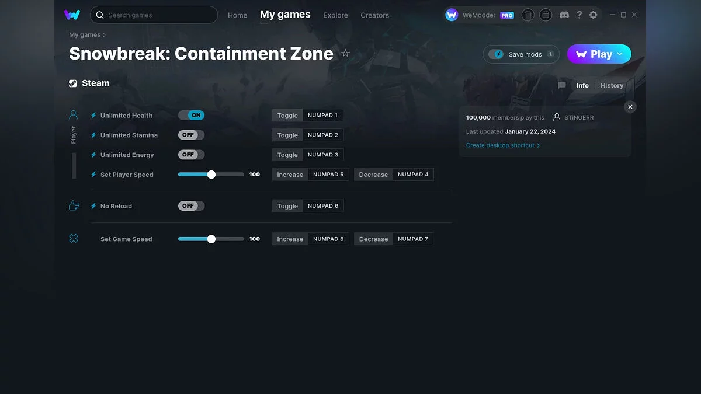Click the Player Speed value 100
The width and height of the screenshot is (701, 394).
point(255,175)
